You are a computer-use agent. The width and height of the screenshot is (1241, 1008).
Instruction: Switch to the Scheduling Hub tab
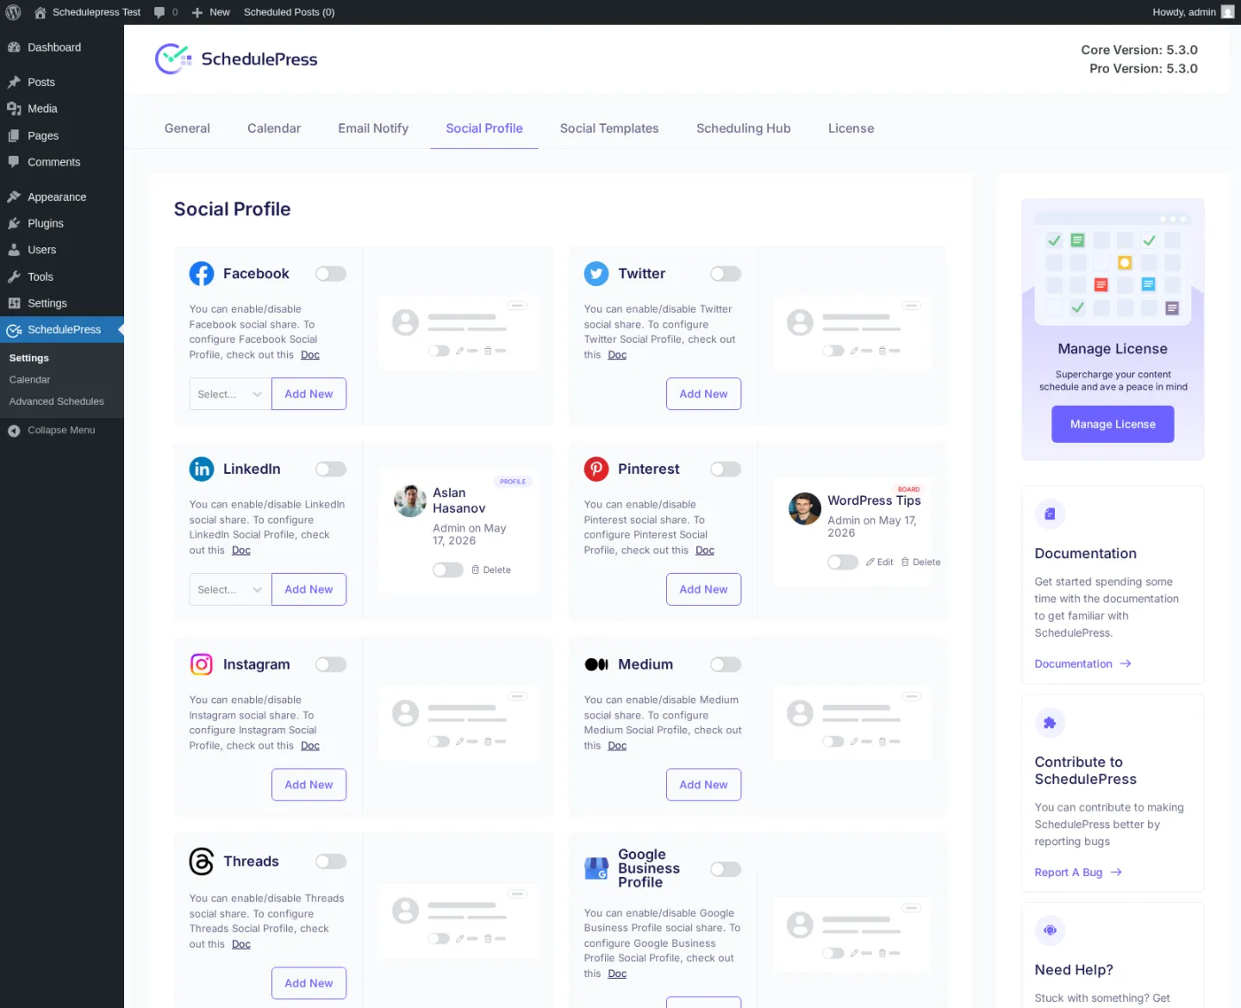click(x=744, y=128)
